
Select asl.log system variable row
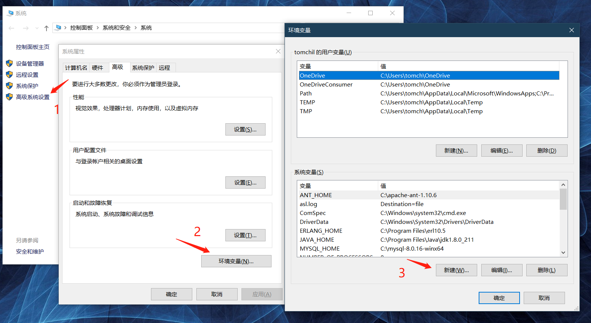[x=429, y=204]
